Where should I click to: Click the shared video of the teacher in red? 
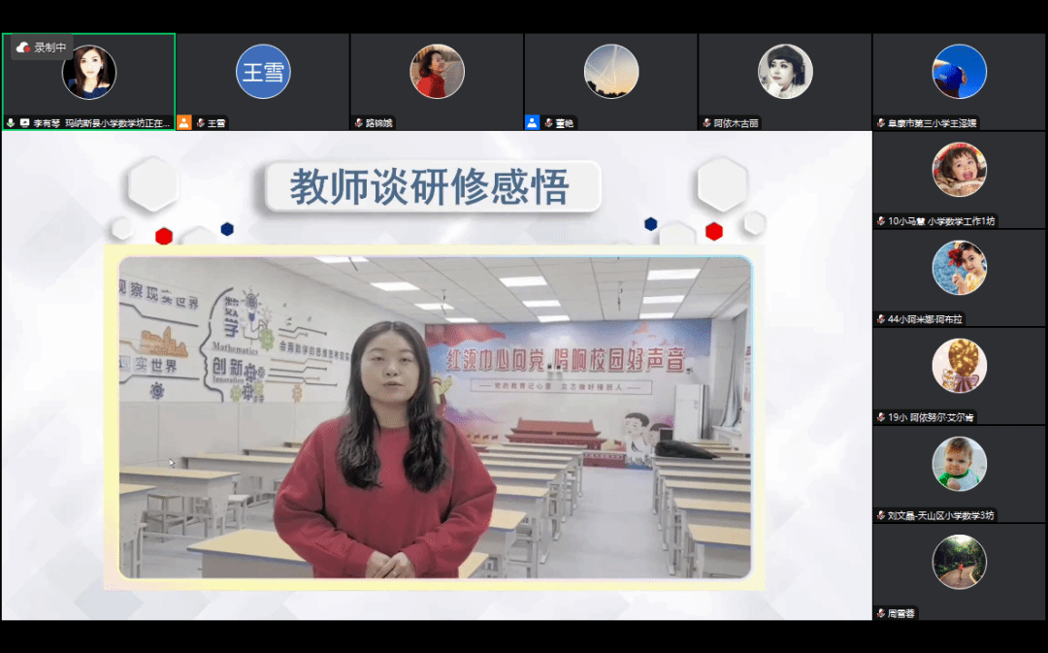[435, 417]
